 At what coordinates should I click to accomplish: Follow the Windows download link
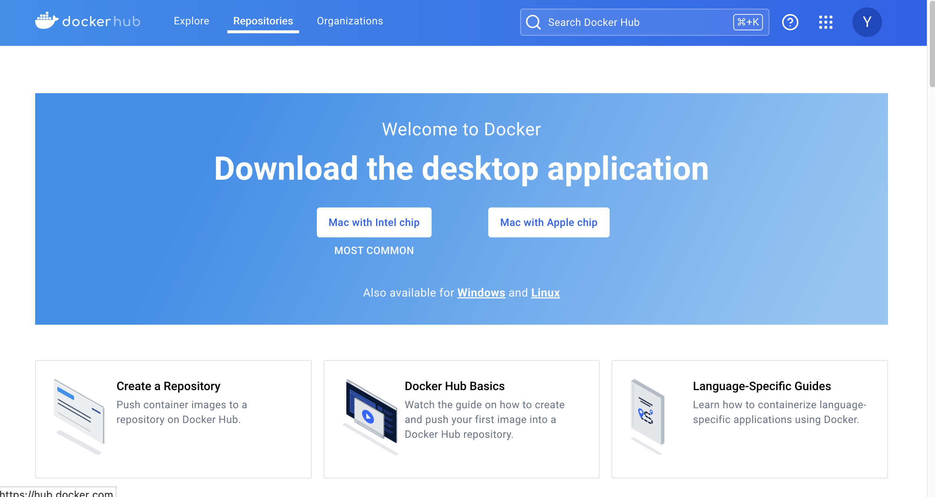click(481, 293)
